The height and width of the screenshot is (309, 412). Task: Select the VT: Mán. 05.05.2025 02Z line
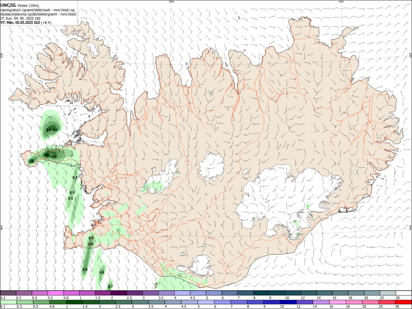[25, 23]
